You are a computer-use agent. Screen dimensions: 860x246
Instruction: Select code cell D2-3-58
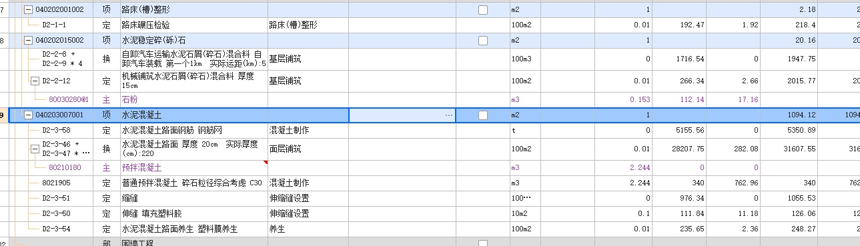[x=56, y=130]
